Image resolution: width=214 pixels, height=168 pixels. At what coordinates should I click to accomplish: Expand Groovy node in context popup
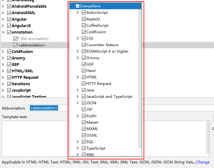[78, 58]
